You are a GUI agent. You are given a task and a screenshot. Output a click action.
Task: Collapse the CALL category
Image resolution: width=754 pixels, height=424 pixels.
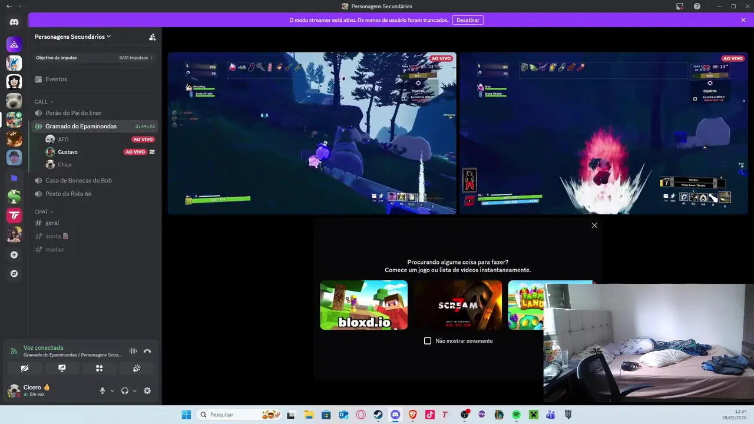click(44, 102)
